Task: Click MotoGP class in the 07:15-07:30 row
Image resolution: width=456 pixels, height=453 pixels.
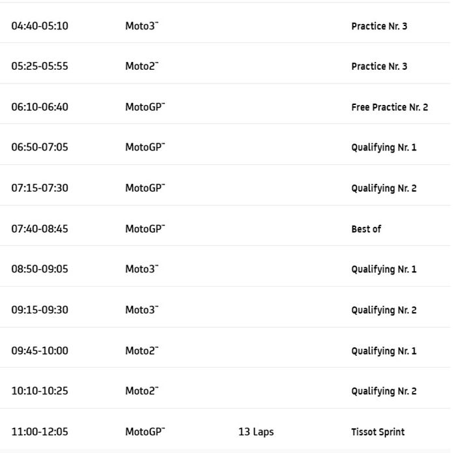Action: click(x=145, y=188)
